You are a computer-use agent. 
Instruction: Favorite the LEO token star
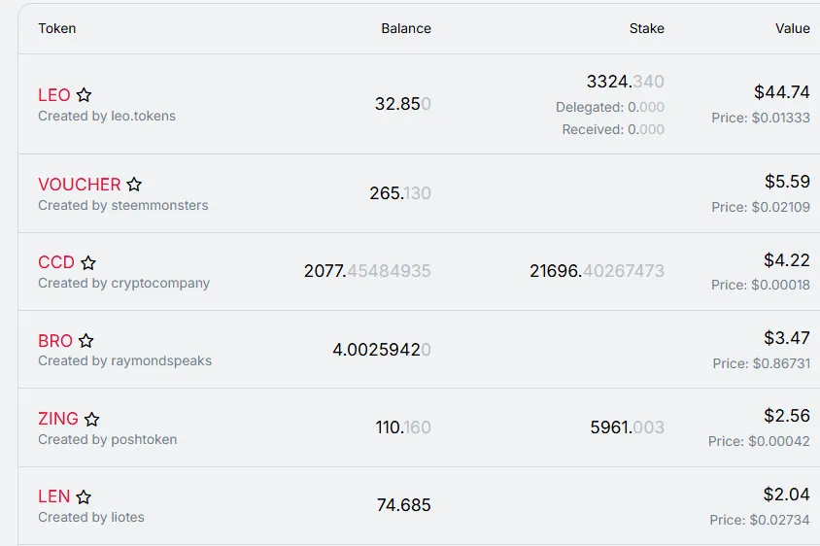(x=84, y=94)
